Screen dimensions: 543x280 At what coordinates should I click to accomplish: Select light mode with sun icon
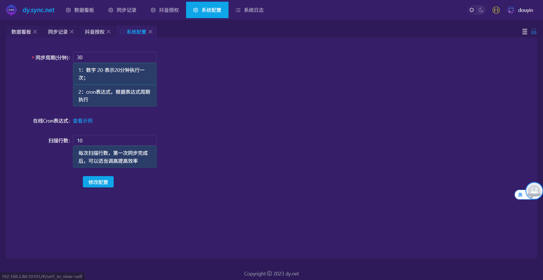tap(472, 10)
